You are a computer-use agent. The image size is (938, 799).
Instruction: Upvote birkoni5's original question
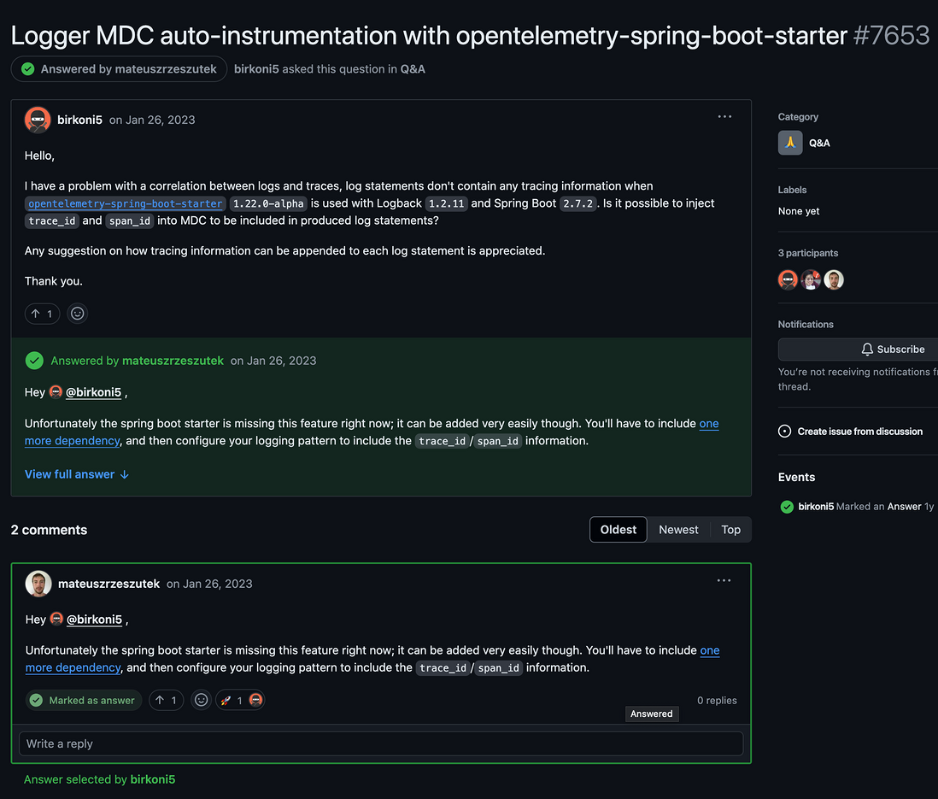point(42,314)
